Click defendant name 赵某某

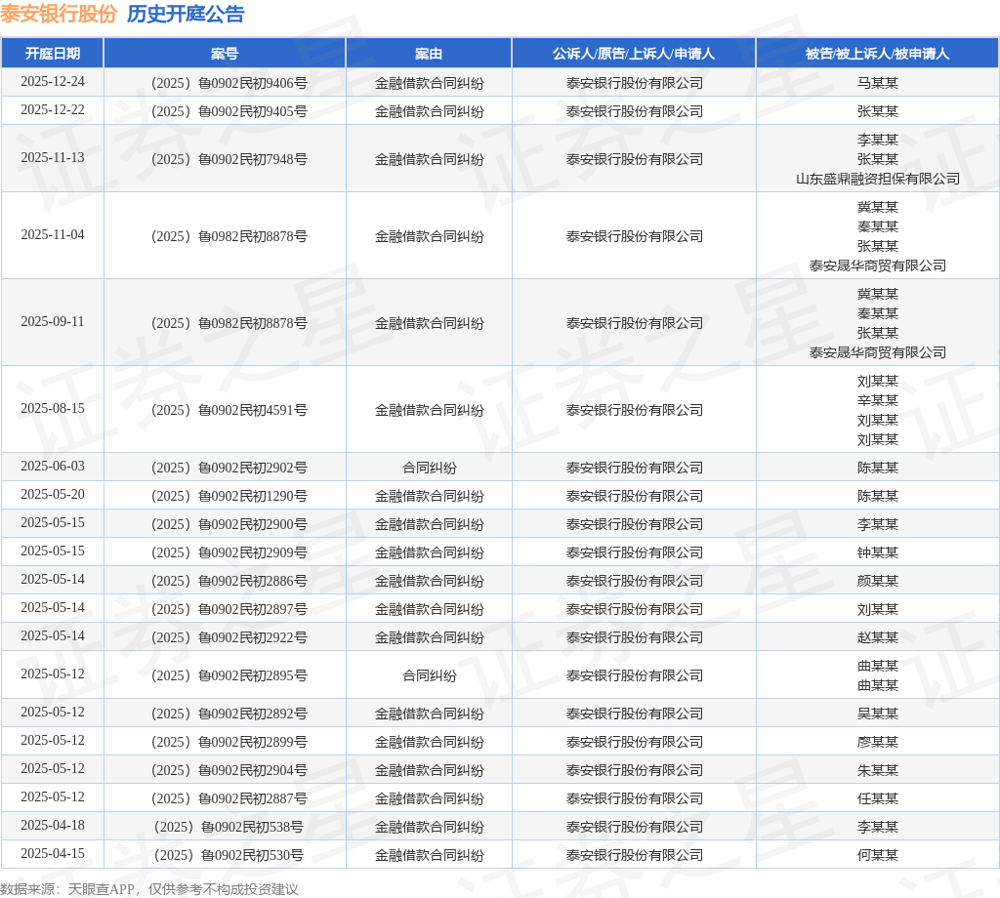click(x=878, y=637)
